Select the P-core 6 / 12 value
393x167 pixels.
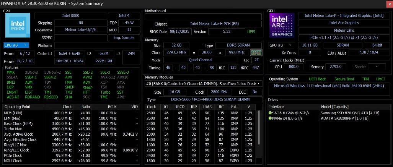coord(25,54)
